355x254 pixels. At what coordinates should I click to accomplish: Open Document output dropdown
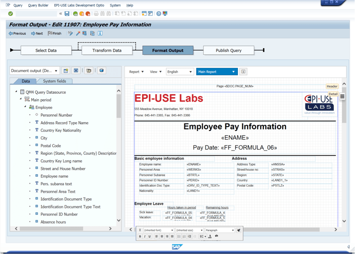(35, 71)
